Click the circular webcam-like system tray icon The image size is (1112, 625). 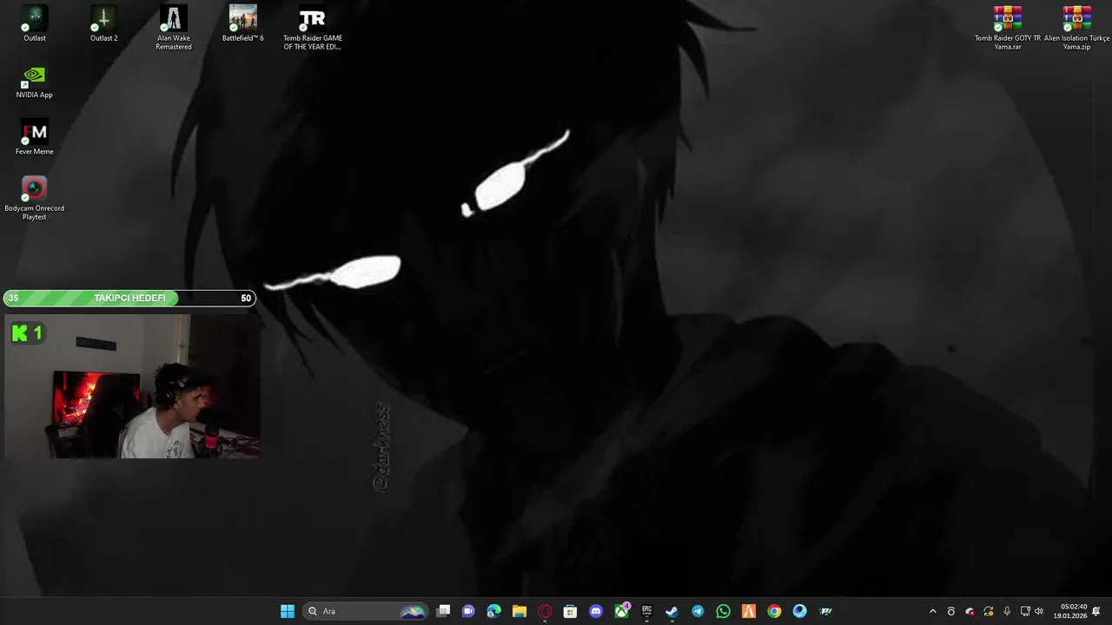tap(951, 611)
